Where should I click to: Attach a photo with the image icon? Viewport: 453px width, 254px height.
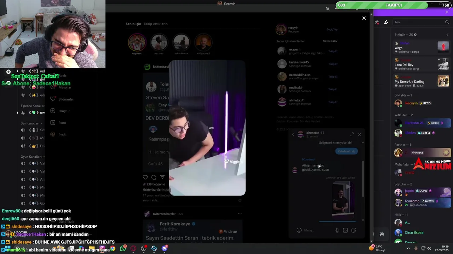345,230
